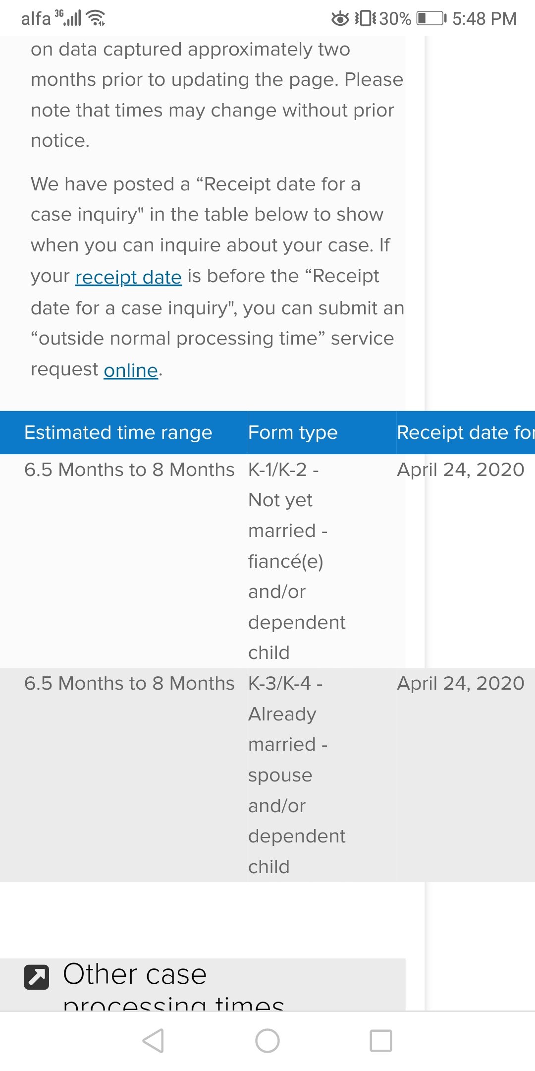
Task: Tap the K-3/K-4 form type cell
Action: point(322,775)
